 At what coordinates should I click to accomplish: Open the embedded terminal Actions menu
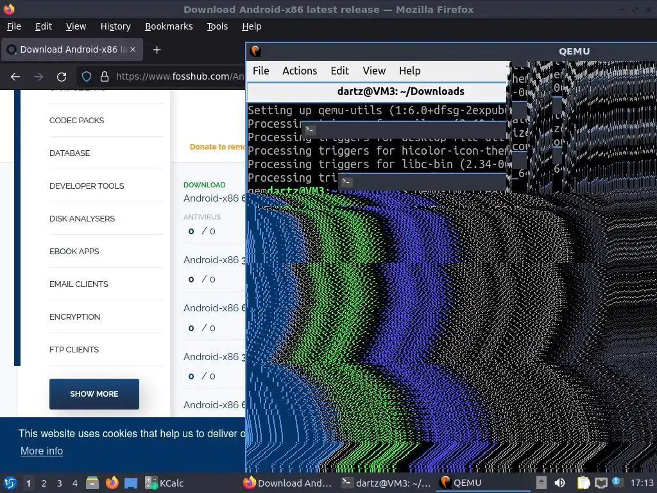click(300, 71)
